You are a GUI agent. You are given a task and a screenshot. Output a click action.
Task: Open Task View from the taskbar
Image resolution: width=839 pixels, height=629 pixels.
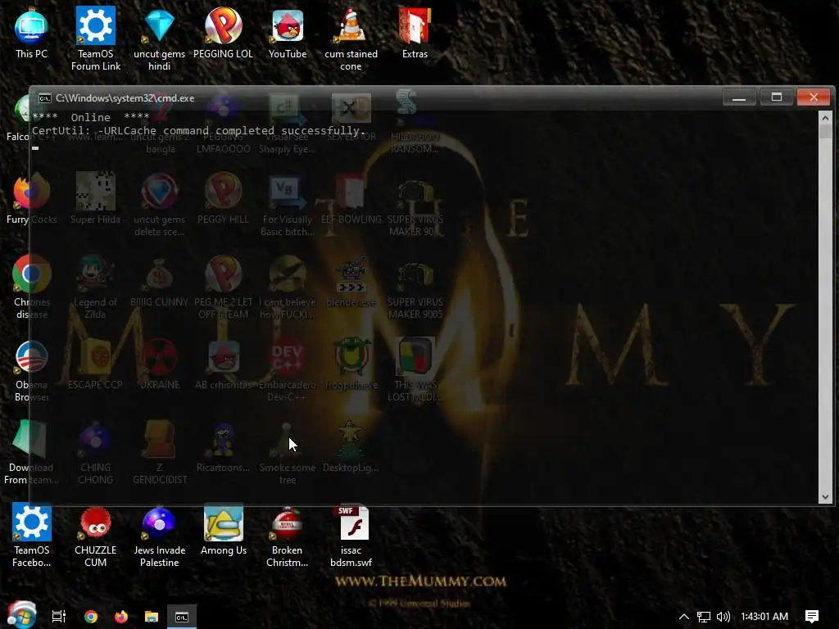58,617
